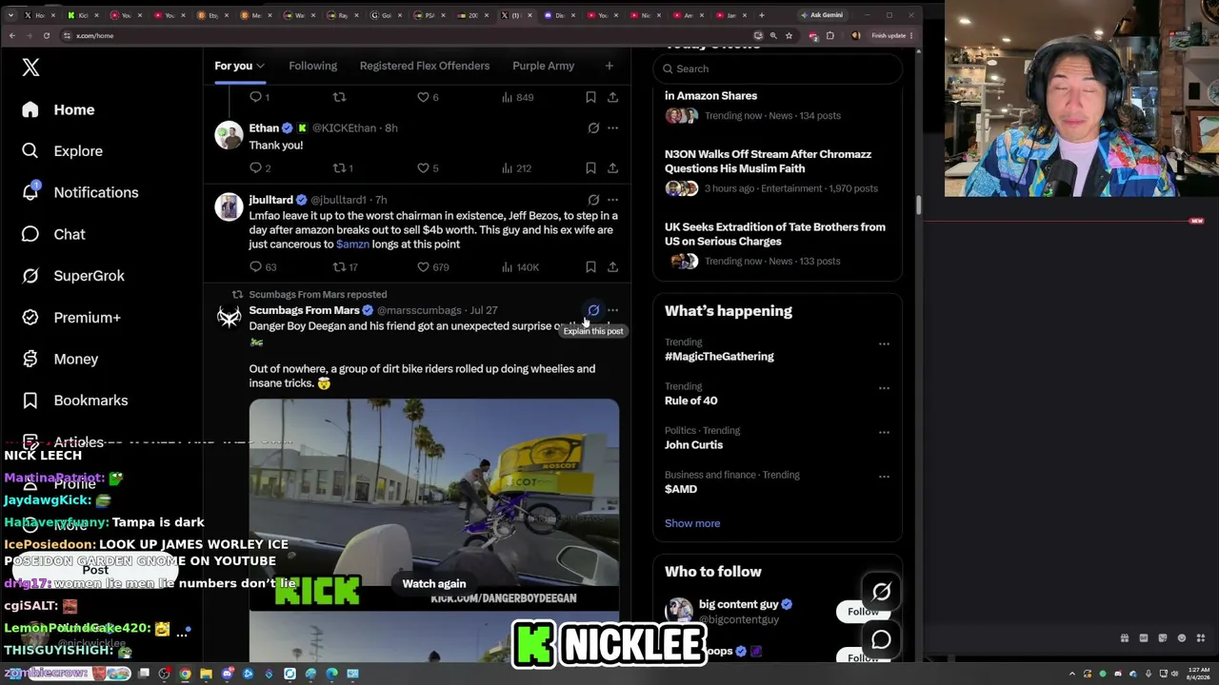Click Show more under What's happening

tap(692, 523)
